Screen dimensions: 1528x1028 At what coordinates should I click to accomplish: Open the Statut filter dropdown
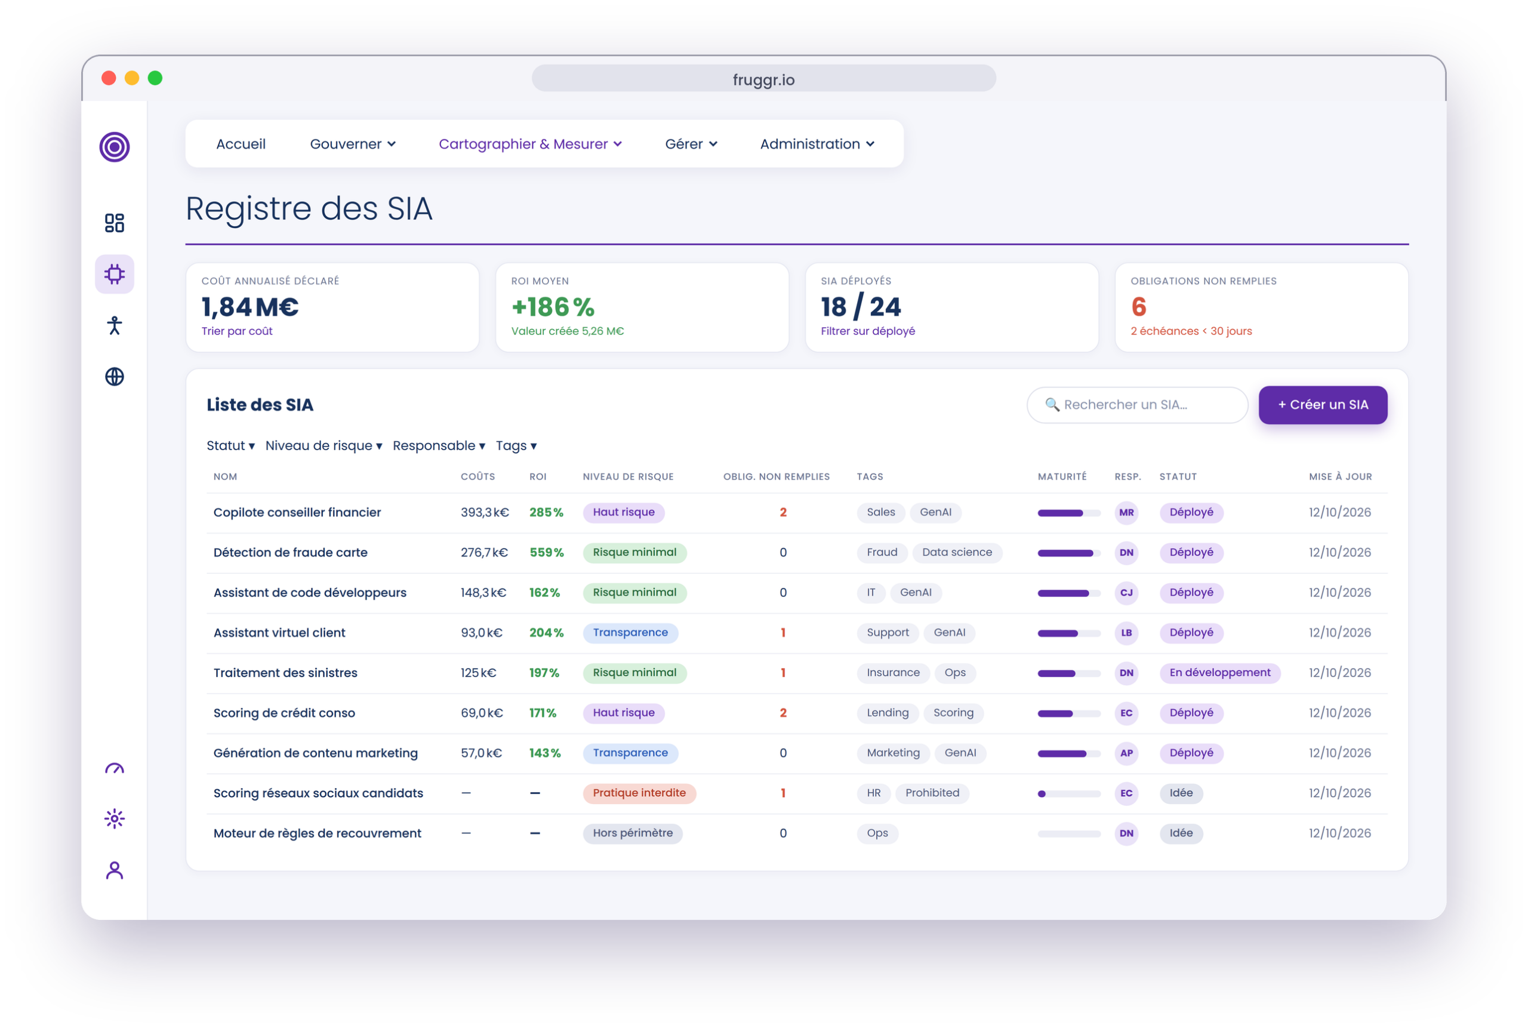pyautogui.click(x=231, y=446)
